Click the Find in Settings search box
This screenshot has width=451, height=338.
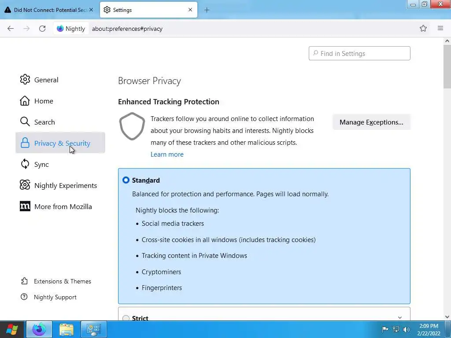(359, 53)
